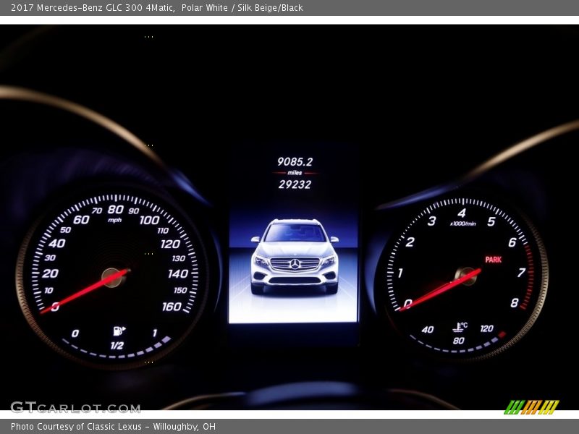Viewport: 579px width, 434px height.
Task: Click the 40 mark on the speedometer
Action: 57,243
